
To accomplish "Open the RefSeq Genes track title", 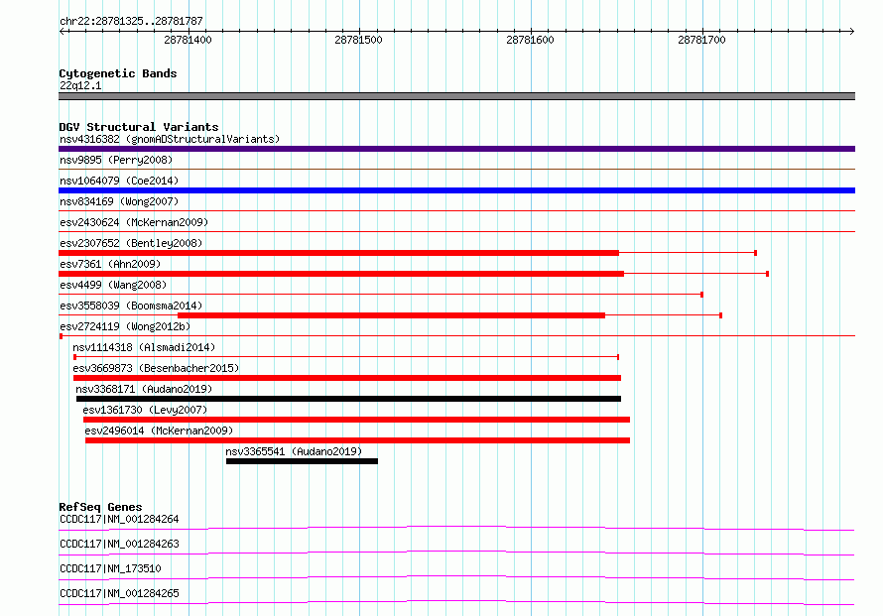I will tap(101, 507).
